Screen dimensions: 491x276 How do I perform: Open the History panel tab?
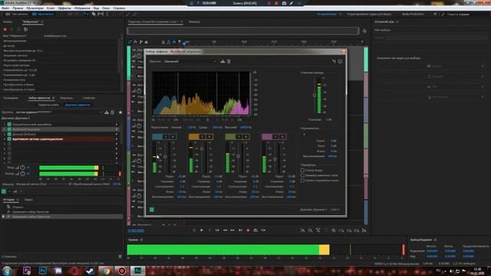point(8,199)
